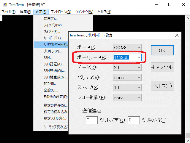Open the ヘルプ(H) menu
The height and width of the screenshot is (143, 190).
point(104,12)
